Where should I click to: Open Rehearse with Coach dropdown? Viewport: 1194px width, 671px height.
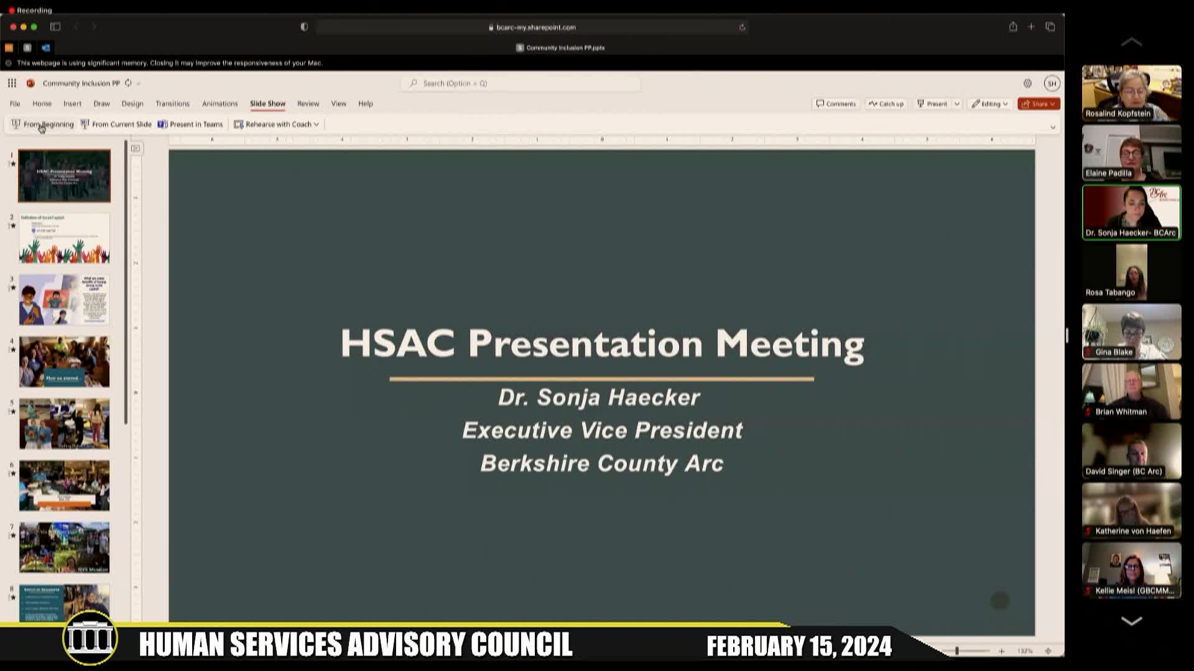pyautogui.click(x=276, y=124)
